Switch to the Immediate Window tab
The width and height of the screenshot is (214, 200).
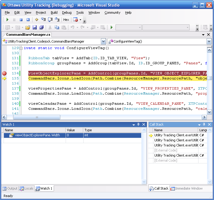(187, 188)
